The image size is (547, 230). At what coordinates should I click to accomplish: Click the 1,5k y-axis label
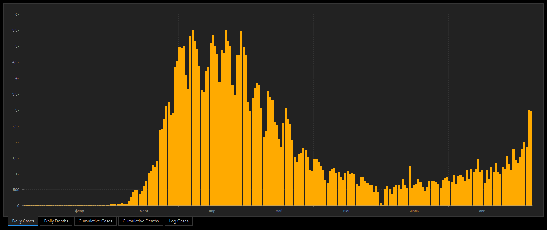[x=16, y=158]
